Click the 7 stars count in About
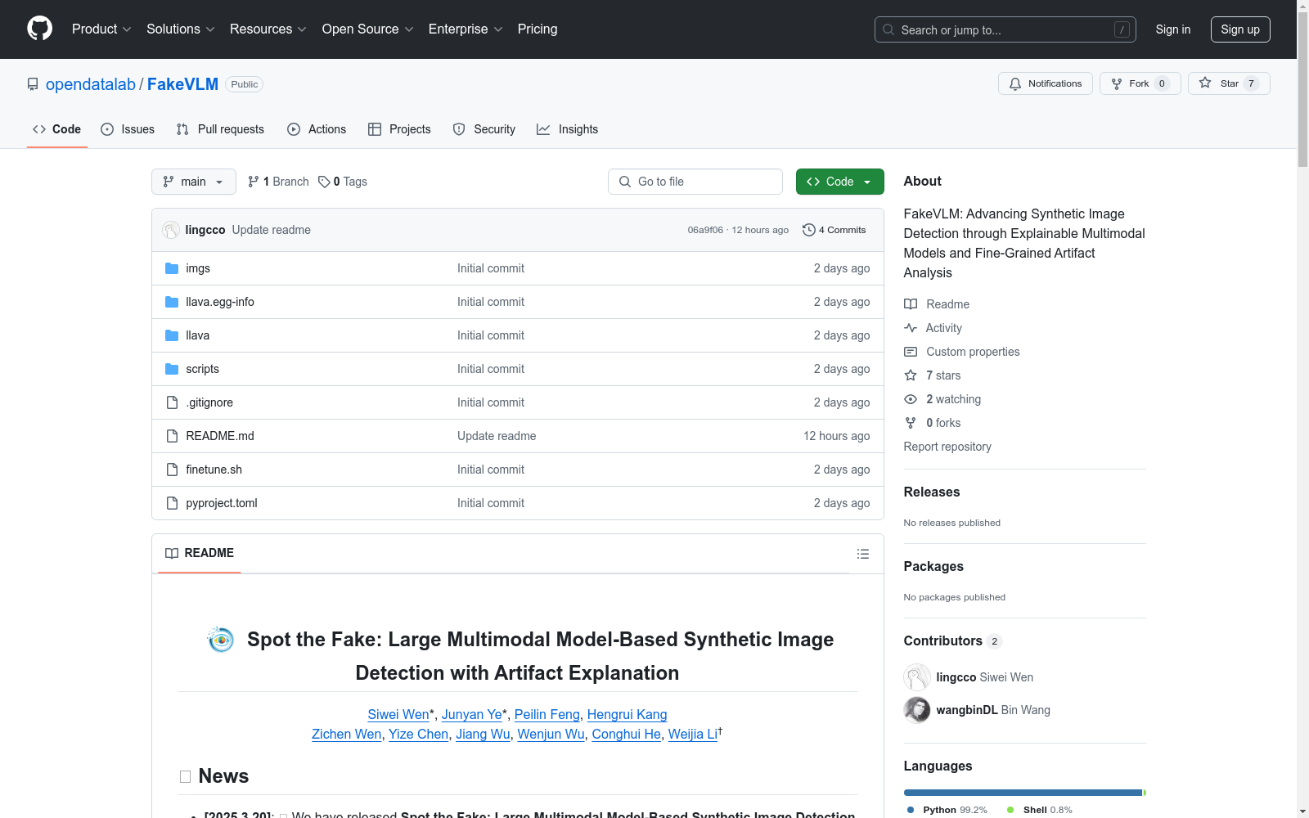Image resolution: width=1309 pixels, height=818 pixels. click(x=943, y=375)
